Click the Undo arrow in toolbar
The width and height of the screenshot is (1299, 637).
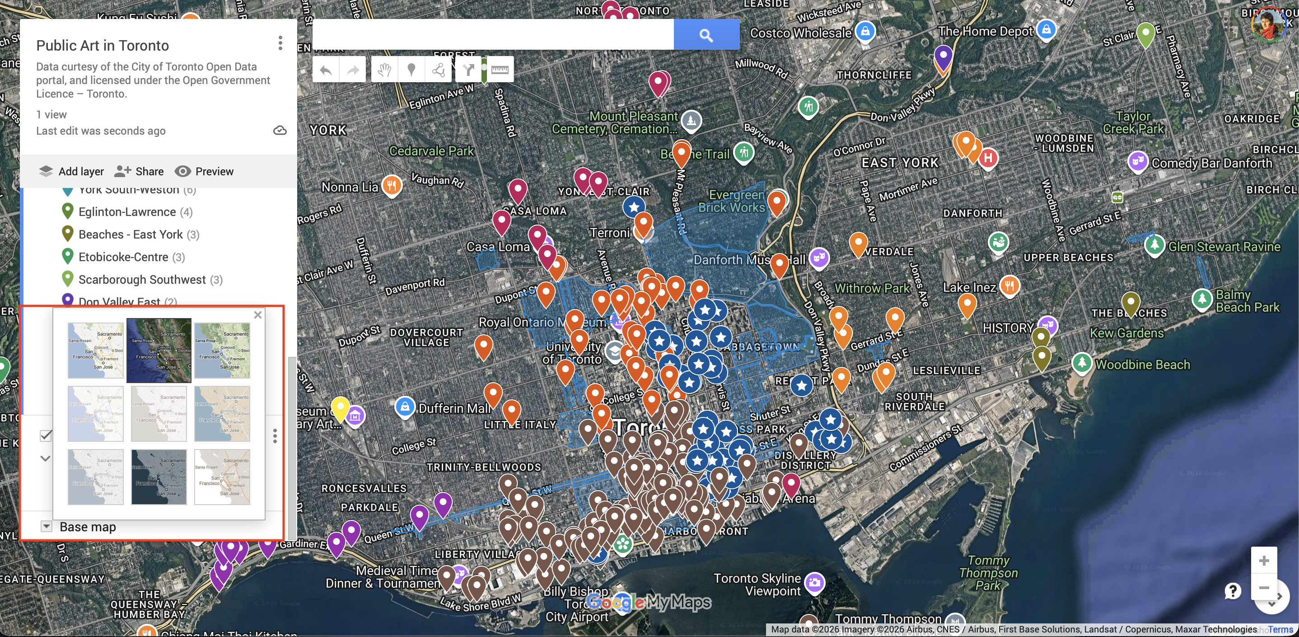coord(326,70)
